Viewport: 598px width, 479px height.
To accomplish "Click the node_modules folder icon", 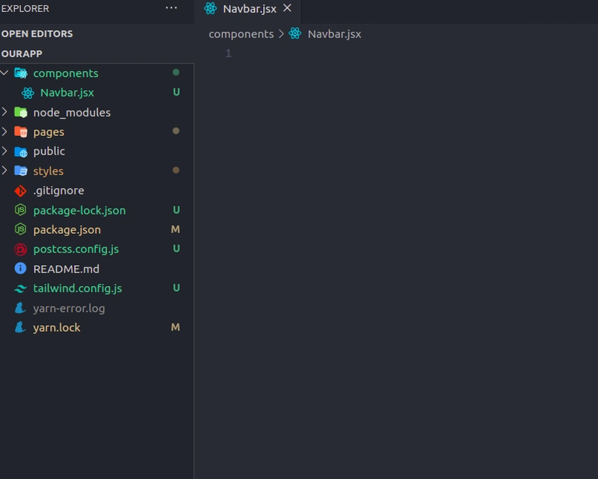I will pyautogui.click(x=21, y=112).
